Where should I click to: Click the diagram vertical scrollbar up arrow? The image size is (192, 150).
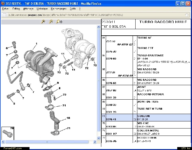(99, 27)
